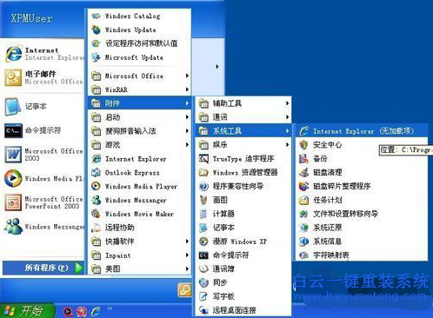Launch Windows Media Player from programs list

[139, 186]
